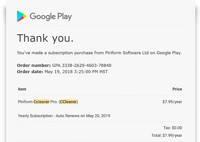
Task: Click "Pro." text in the item name
Action: click(54, 102)
